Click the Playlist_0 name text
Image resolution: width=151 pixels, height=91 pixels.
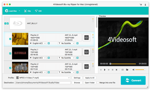click(34, 35)
